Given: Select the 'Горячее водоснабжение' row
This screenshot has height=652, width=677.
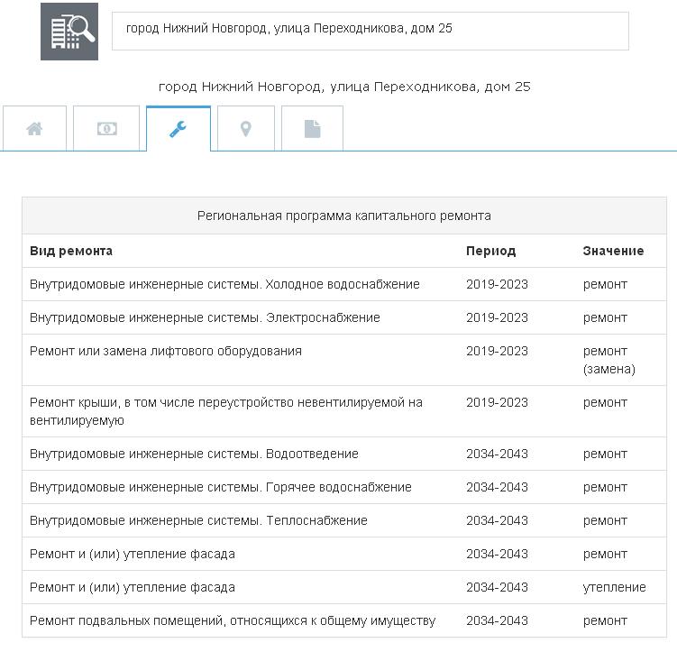Looking at the screenshot, I should pos(220,487).
